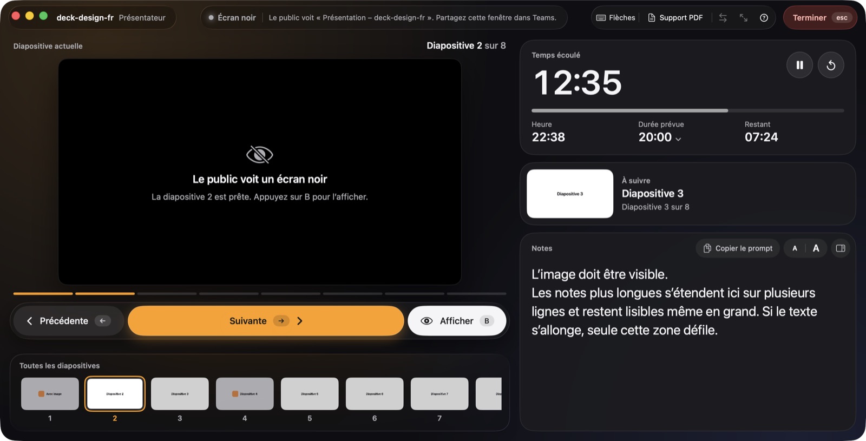Toggle the notes side panel layout icon

coord(841,248)
